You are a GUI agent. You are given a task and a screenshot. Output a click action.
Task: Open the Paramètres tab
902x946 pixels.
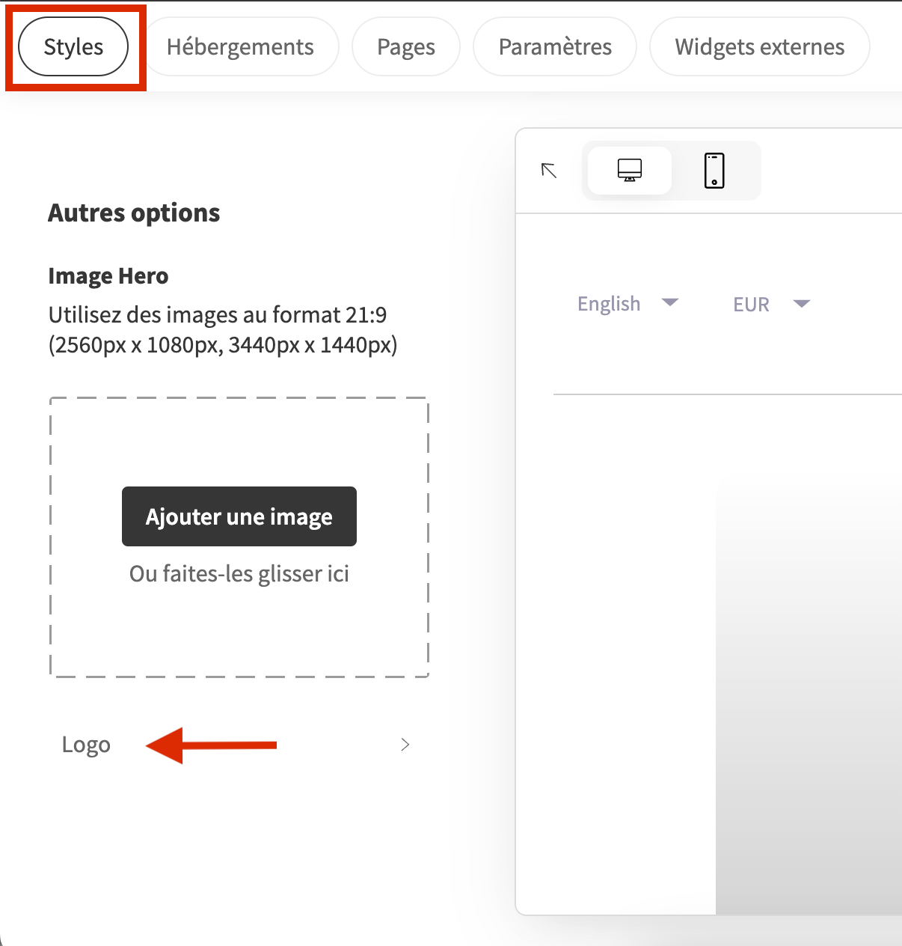[554, 46]
